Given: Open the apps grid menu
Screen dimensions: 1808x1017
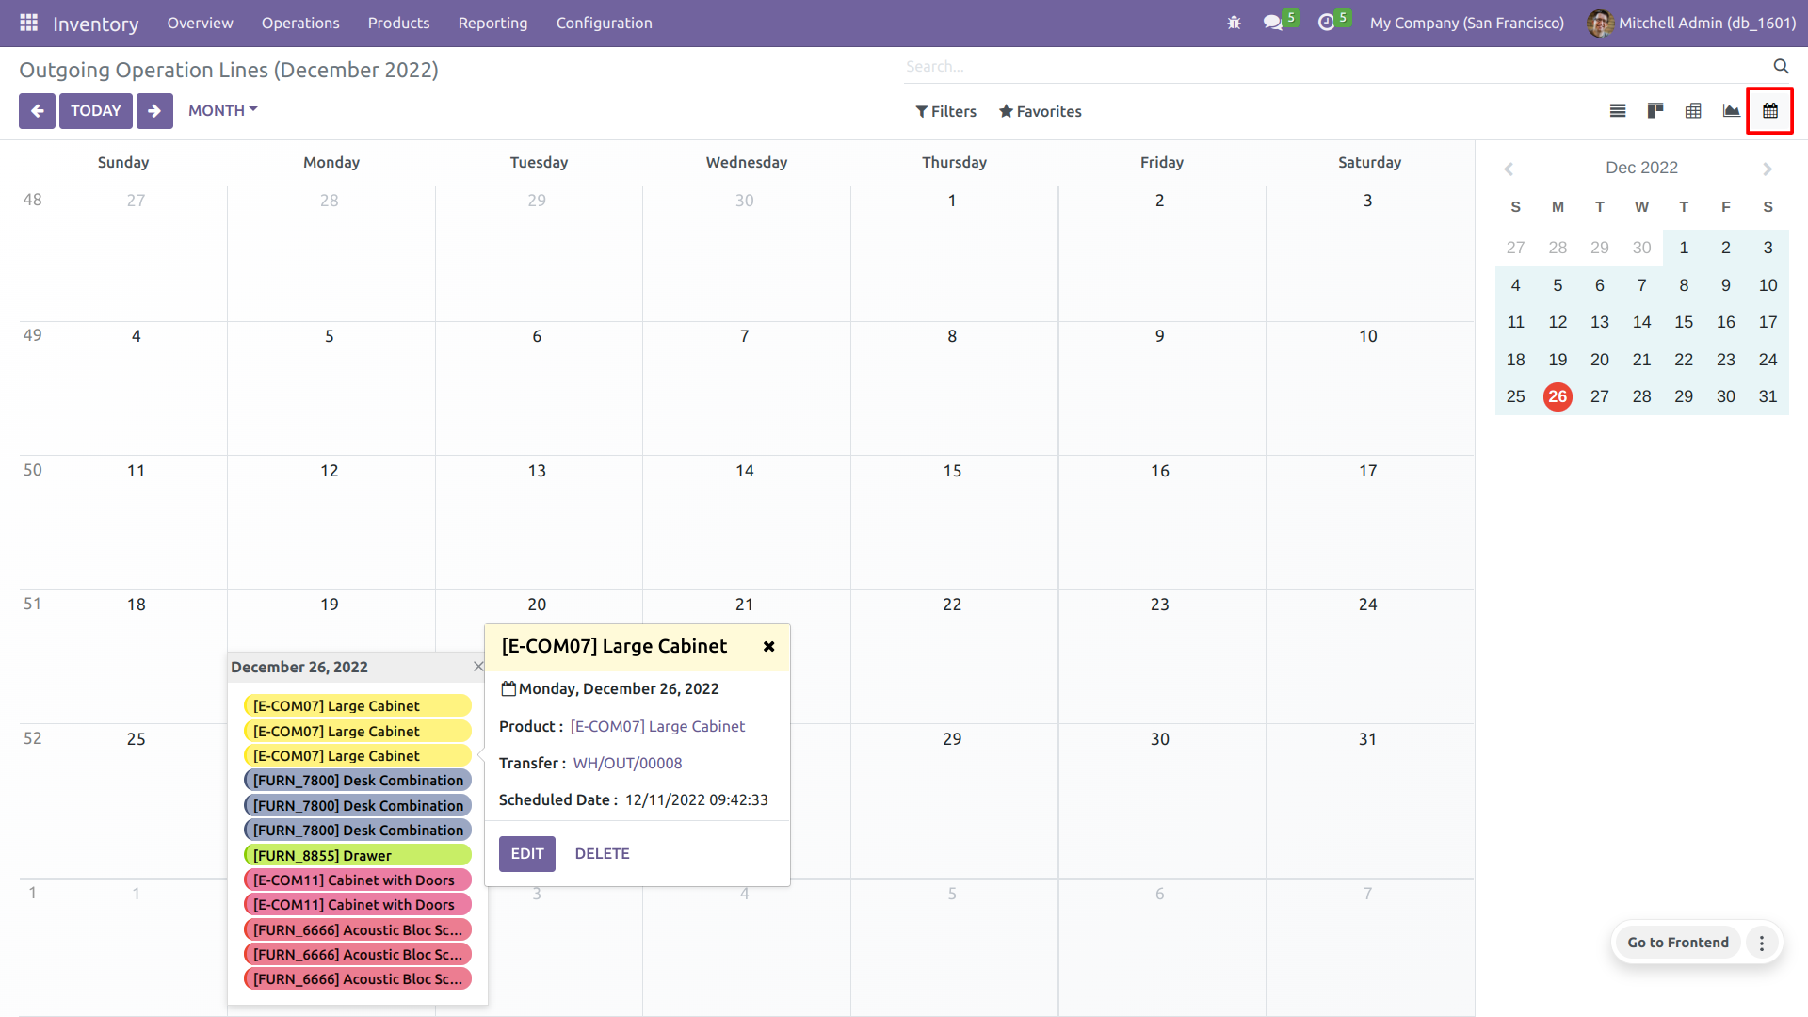Looking at the screenshot, I should coord(28,23).
